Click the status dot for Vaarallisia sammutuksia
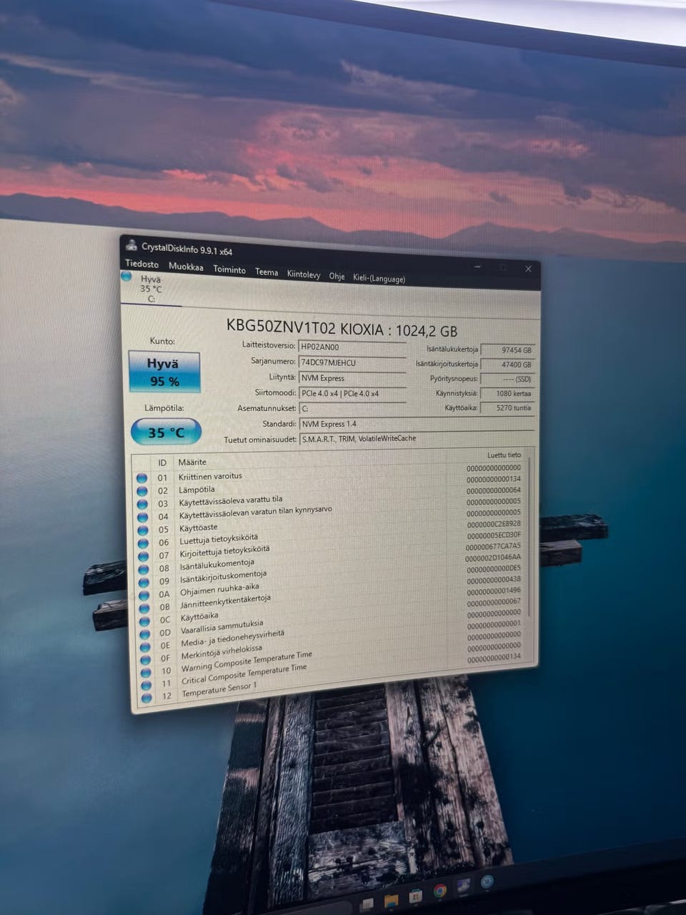The width and height of the screenshot is (686, 915). [x=145, y=634]
